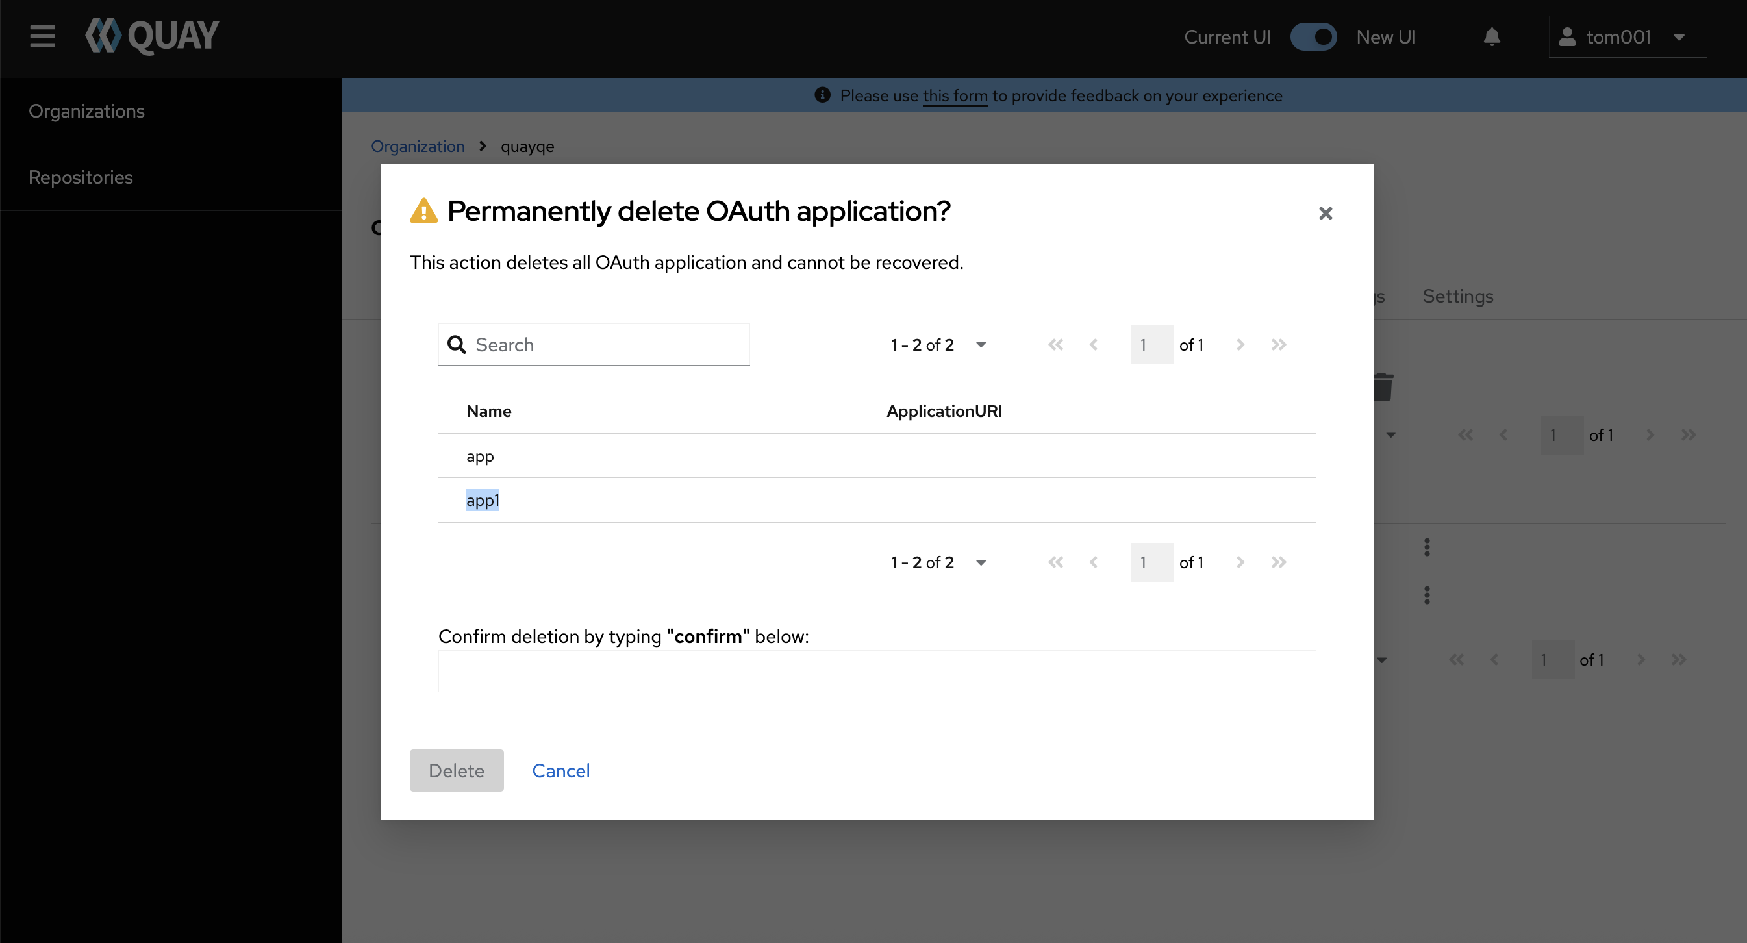The image size is (1747, 943).
Task: Expand bottom '1 - 2 of 2' per-page dropdown
Action: point(980,562)
